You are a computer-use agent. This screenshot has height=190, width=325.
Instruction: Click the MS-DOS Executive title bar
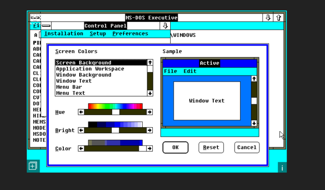pyautogui.click(x=151, y=18)
